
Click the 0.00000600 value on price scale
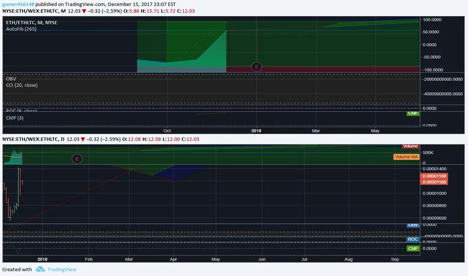click(434, 218)
